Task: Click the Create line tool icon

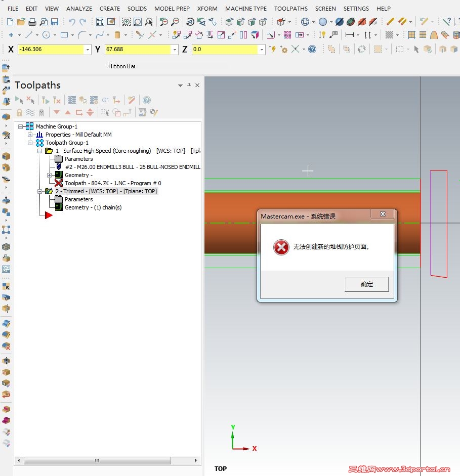Action: pos(28,35)
